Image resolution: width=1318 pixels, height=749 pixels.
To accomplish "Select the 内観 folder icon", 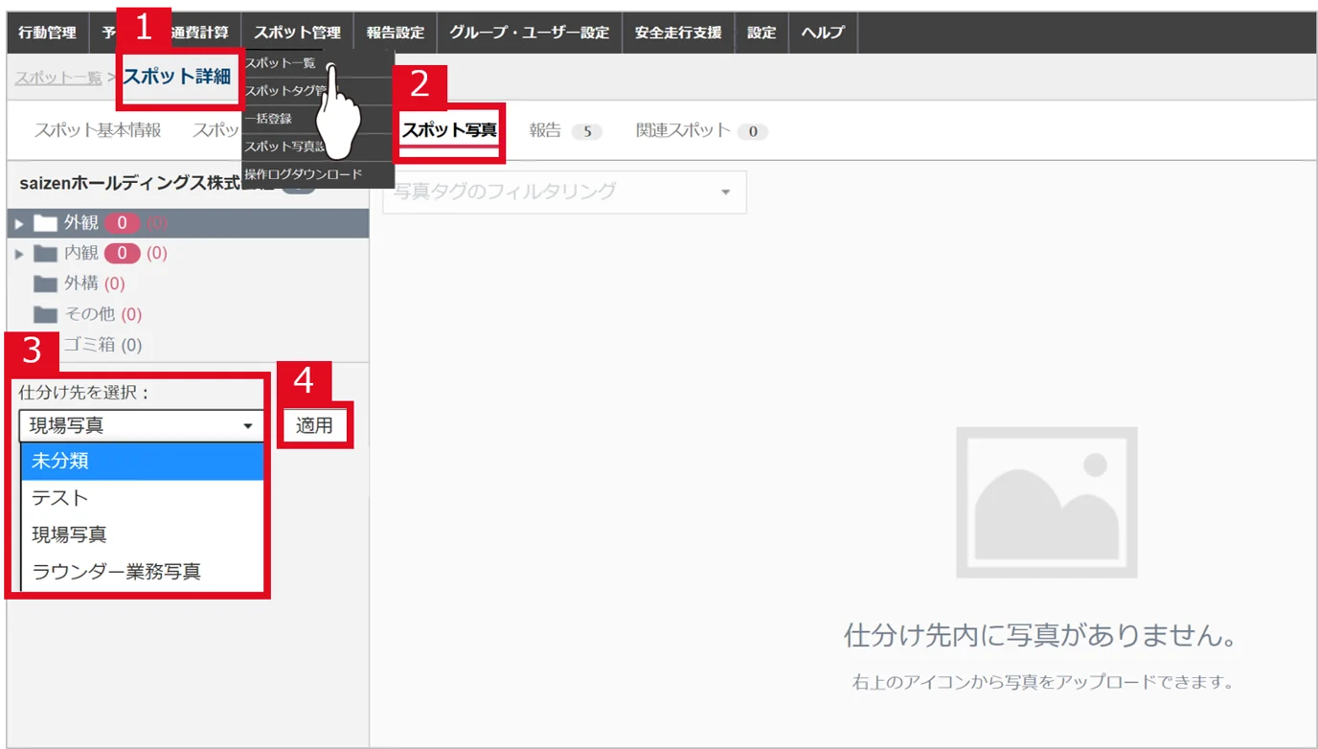I will (45, 254).
